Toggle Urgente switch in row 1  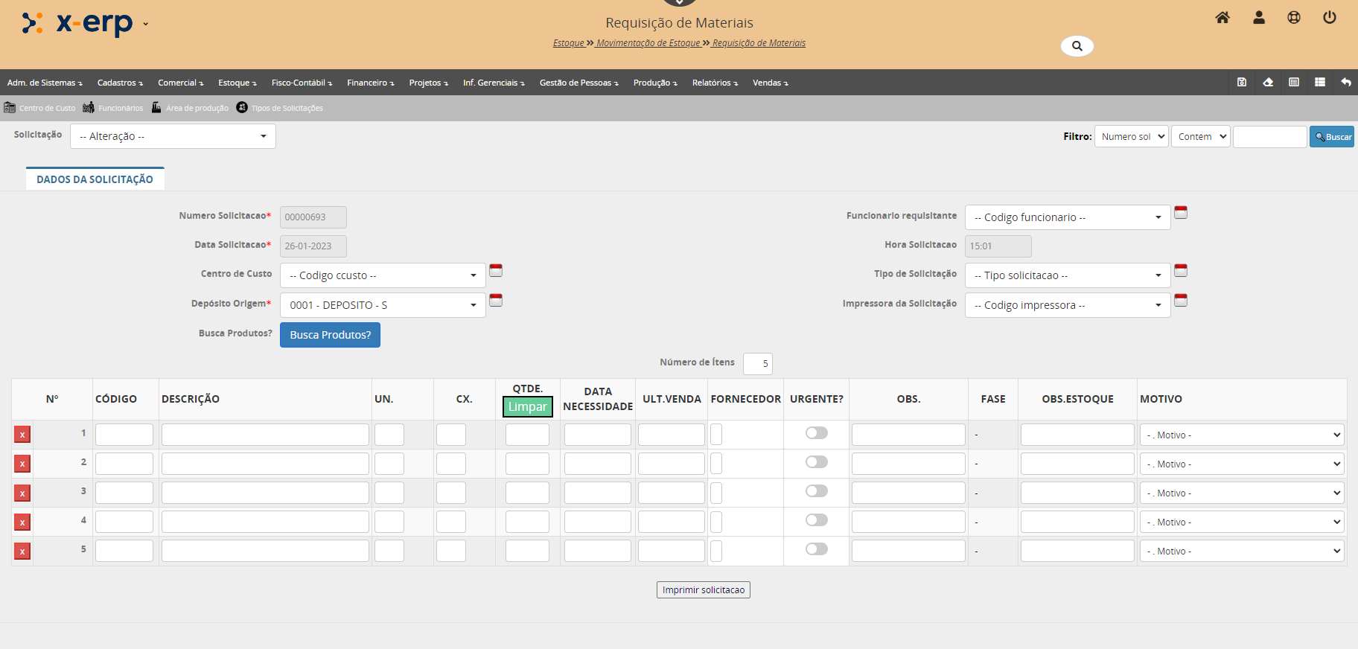point(816,433)
